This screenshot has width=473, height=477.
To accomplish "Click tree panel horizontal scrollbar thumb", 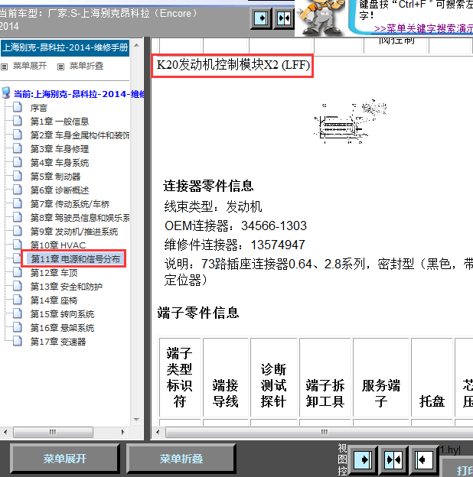I will (54, 432).
